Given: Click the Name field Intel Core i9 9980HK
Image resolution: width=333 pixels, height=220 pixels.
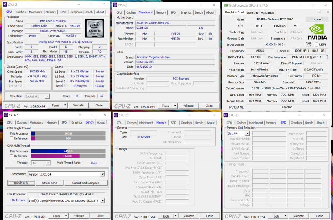Looking at the screenshot, I should coord(53,21).
